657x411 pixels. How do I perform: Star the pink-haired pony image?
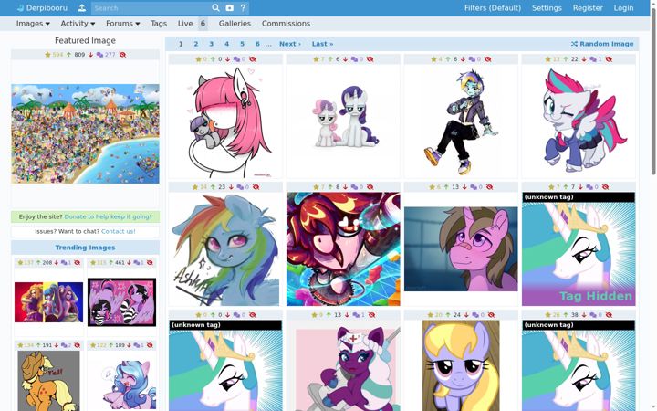199,59
